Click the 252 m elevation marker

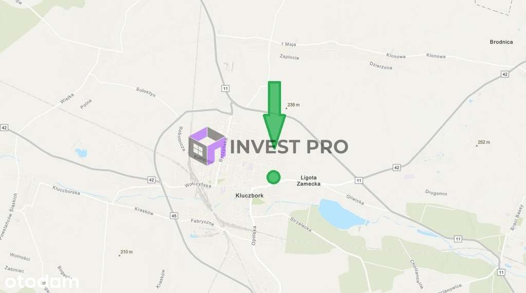483,142
